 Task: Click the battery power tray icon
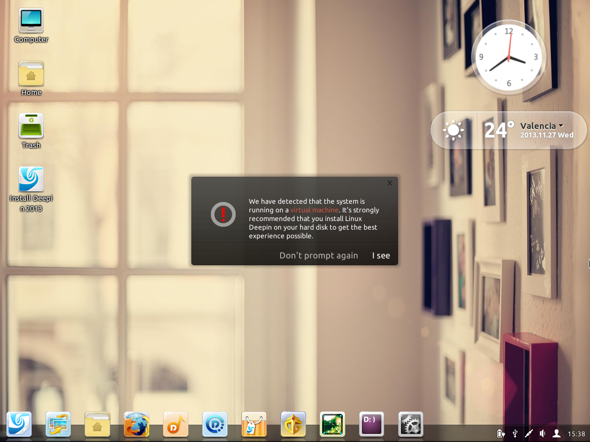(501, 433)
